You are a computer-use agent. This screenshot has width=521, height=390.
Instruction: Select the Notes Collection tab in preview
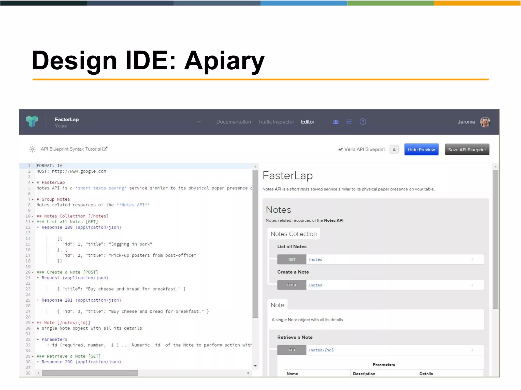click(x=294, y=234)
